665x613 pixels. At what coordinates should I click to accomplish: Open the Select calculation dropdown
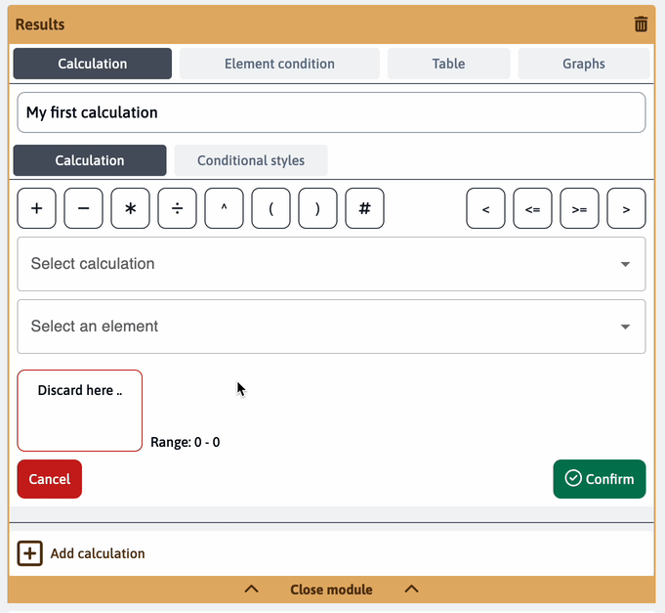coord(331,264)
